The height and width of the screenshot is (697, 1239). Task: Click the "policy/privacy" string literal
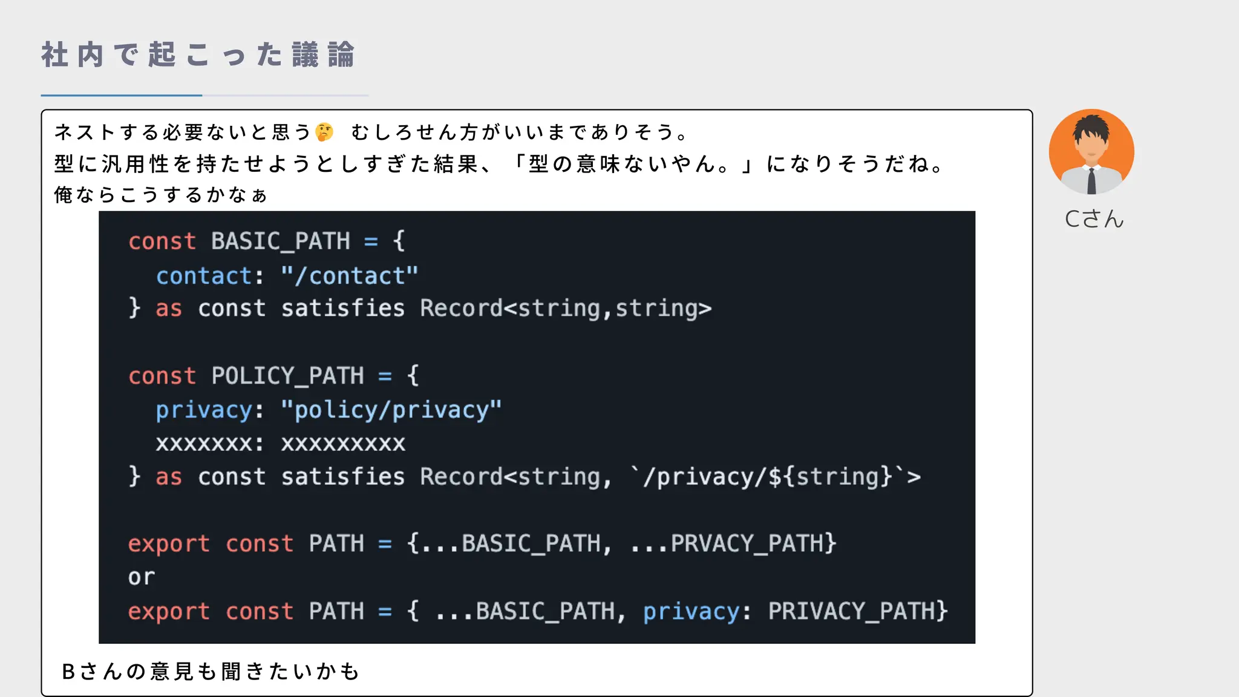point(391,410)
